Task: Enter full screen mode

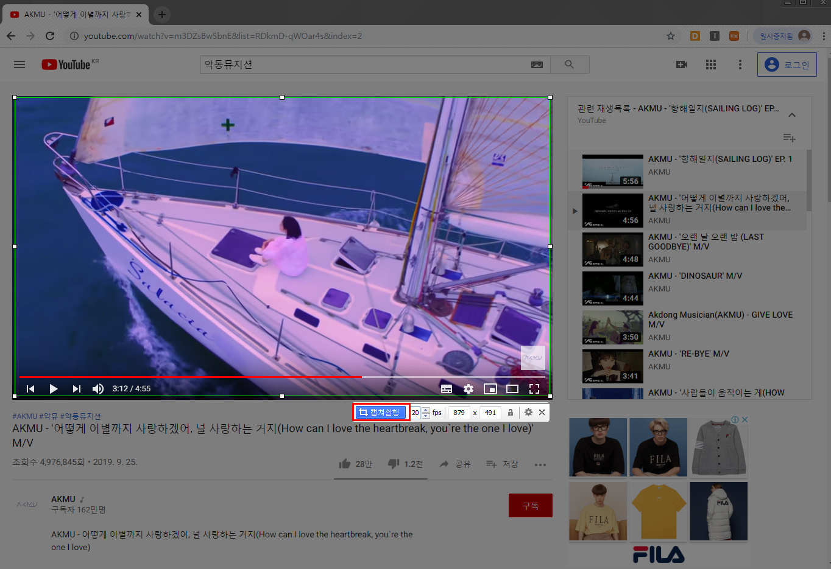Action: point(534,389)
